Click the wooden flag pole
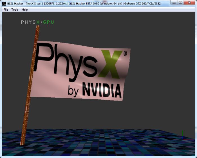197x158 pixels. [30, 85]
